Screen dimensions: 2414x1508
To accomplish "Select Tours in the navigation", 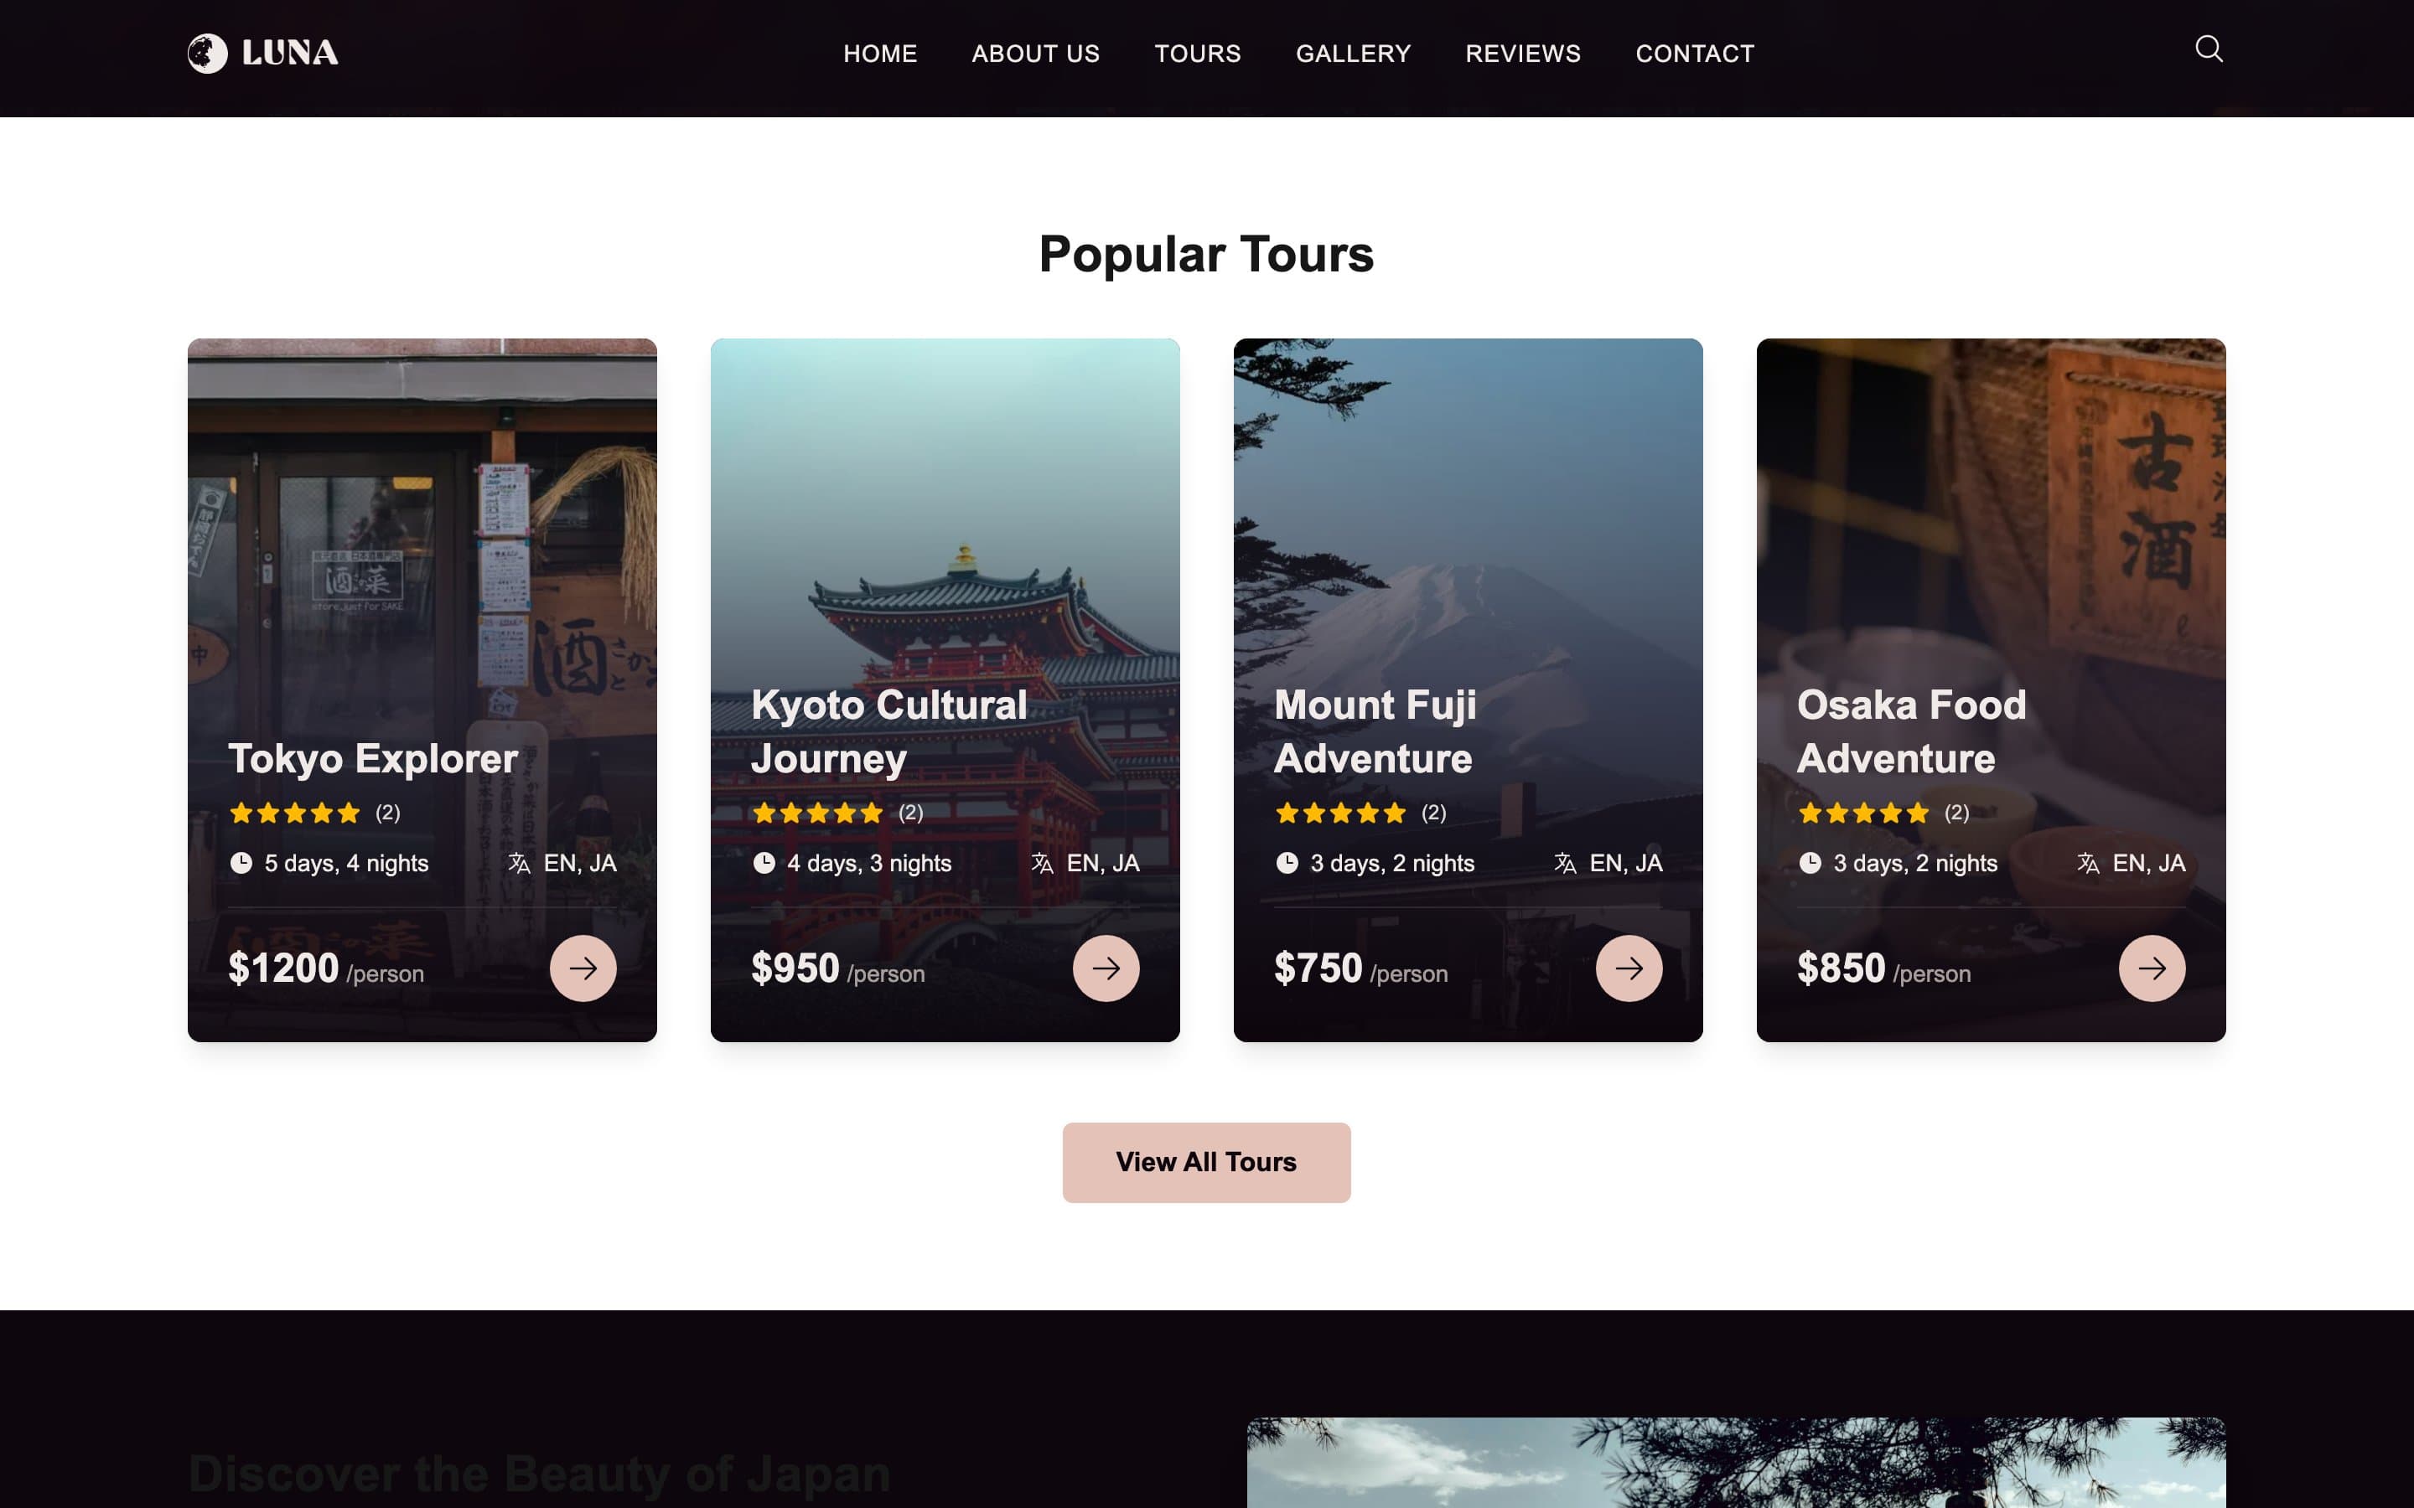I will (1197, 53).
